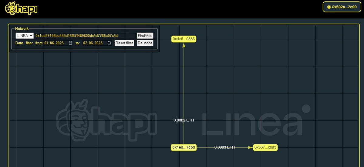Screen dimensions: 364x167
Task: Open the LINEA network dropdown
Action: click(x=25, y=36)
